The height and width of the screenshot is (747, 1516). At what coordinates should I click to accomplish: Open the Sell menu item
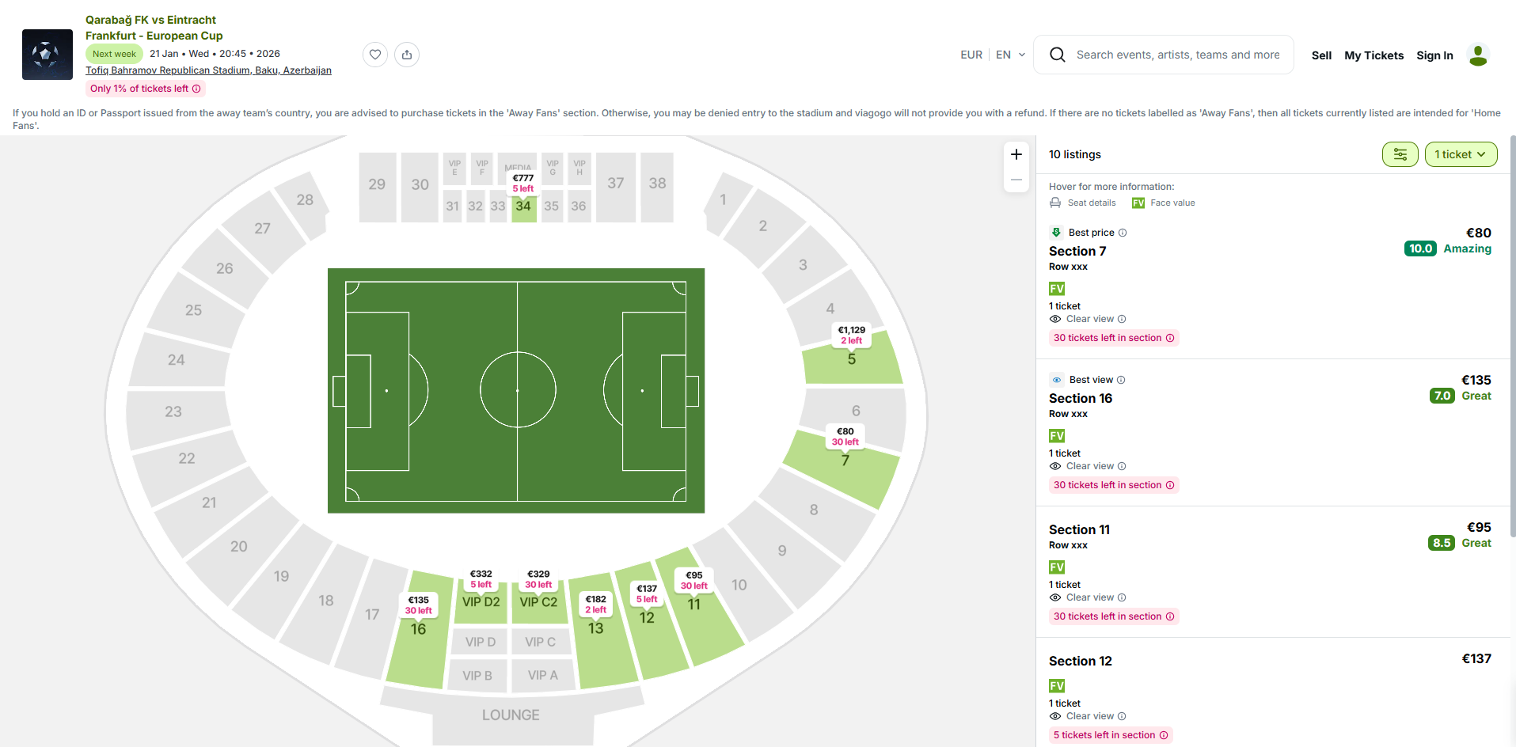(1321, 55)
